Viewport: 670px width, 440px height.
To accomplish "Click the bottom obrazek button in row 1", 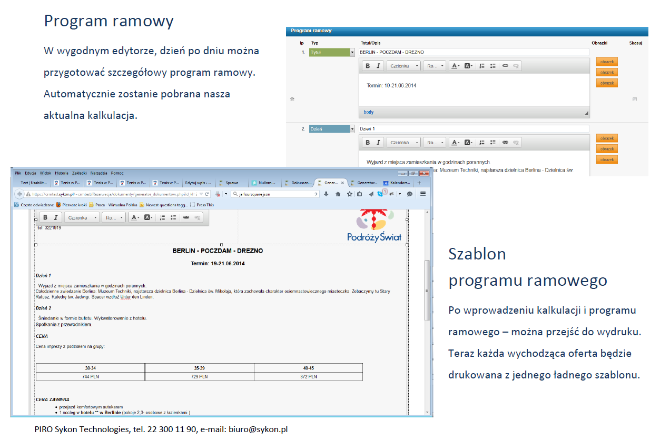I will point(607,83).
